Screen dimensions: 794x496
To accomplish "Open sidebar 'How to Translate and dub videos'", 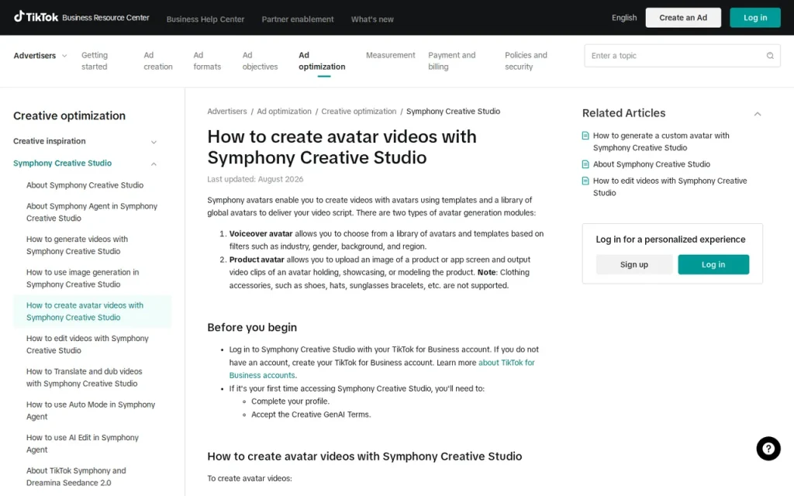I will point(84,377).
